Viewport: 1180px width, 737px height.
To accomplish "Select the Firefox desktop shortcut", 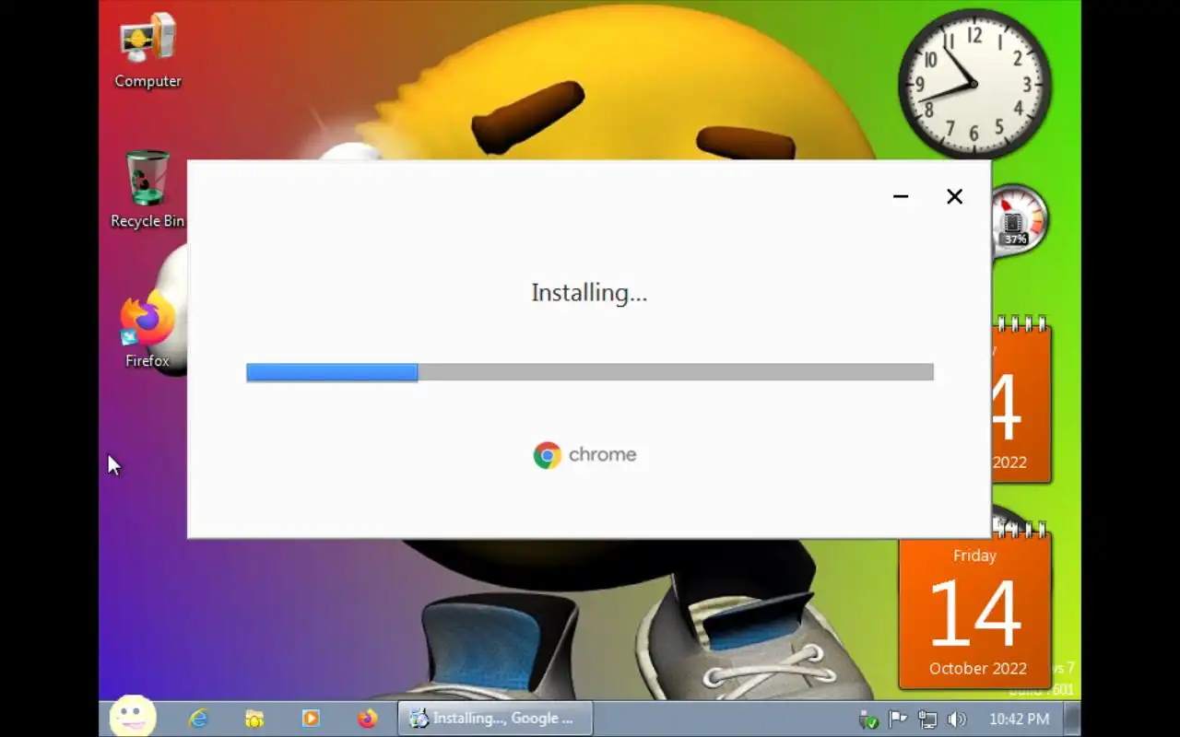I will [147, 332].
